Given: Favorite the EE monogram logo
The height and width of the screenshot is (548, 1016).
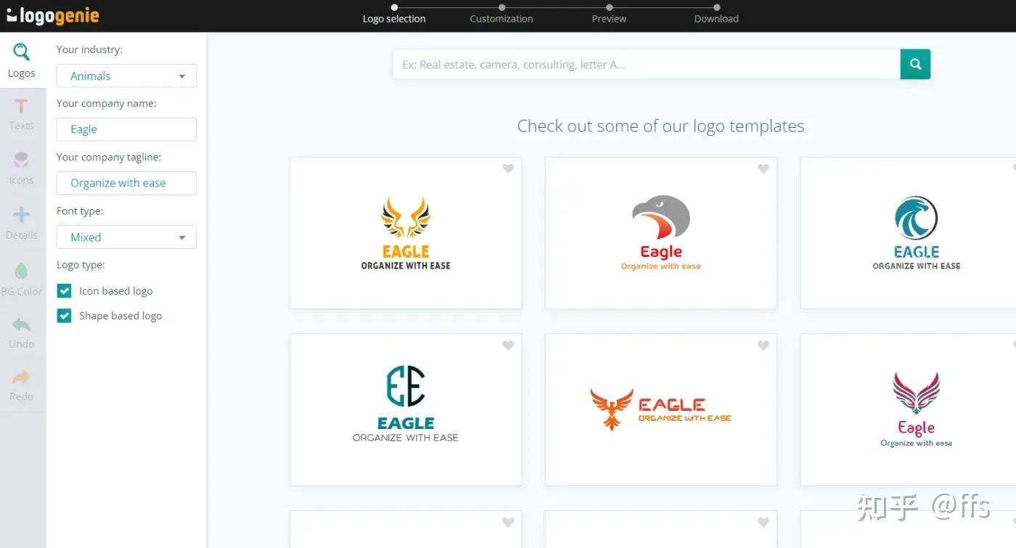Looking at the screenshot, I should click(508, 345).
